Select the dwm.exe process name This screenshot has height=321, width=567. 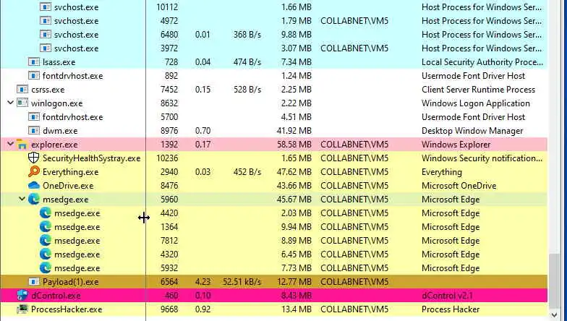(60, 131)
